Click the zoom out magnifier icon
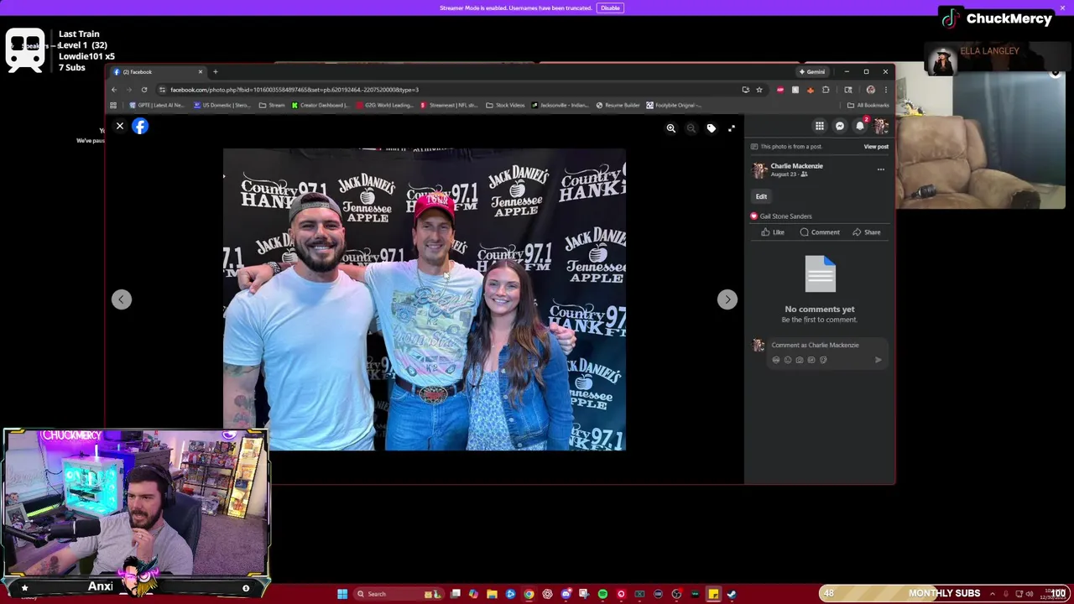The height and width of the screenshot is (604, 1074). click(x=691, y=128)
